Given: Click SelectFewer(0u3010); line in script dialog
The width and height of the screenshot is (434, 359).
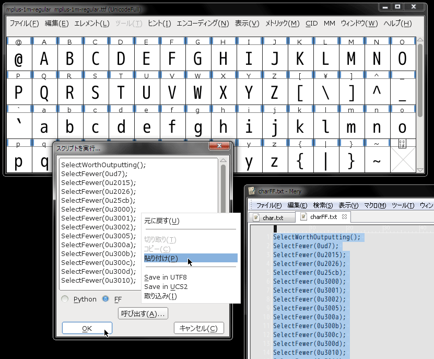Looking at the screenshot, I should pyautogui.click(x=99, y=280).
